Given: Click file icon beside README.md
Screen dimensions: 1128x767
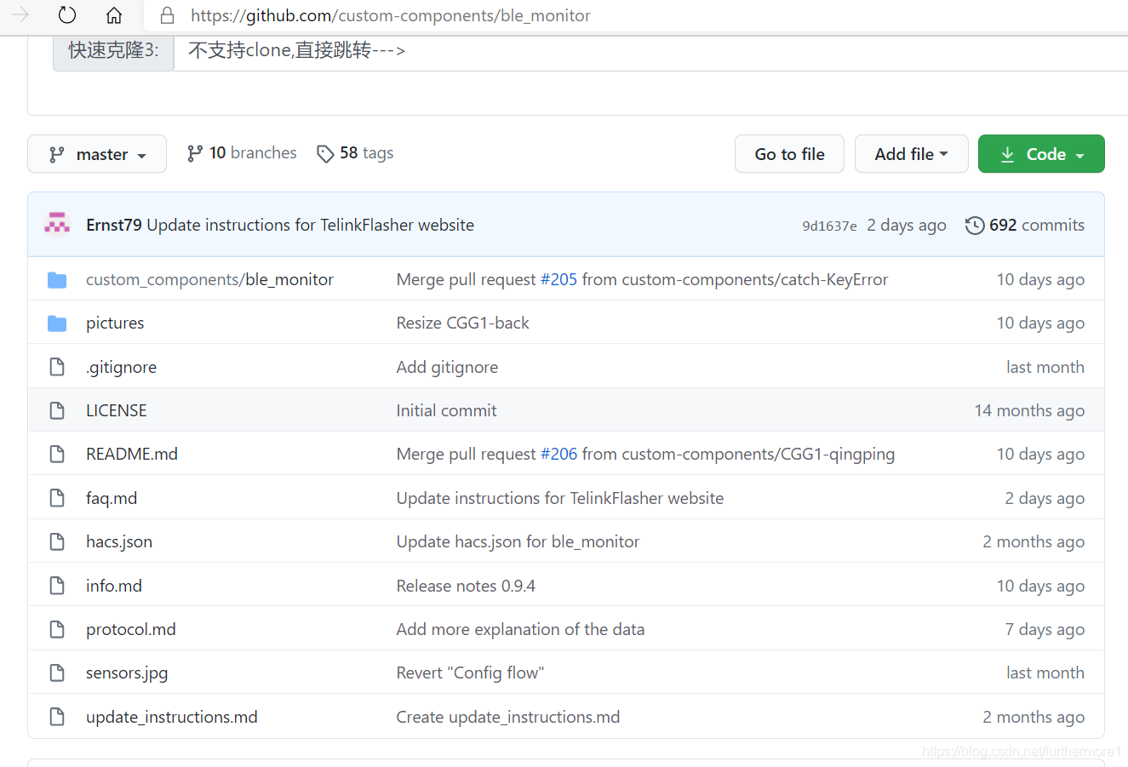Looking at the screenshot, I should [57, 454].
